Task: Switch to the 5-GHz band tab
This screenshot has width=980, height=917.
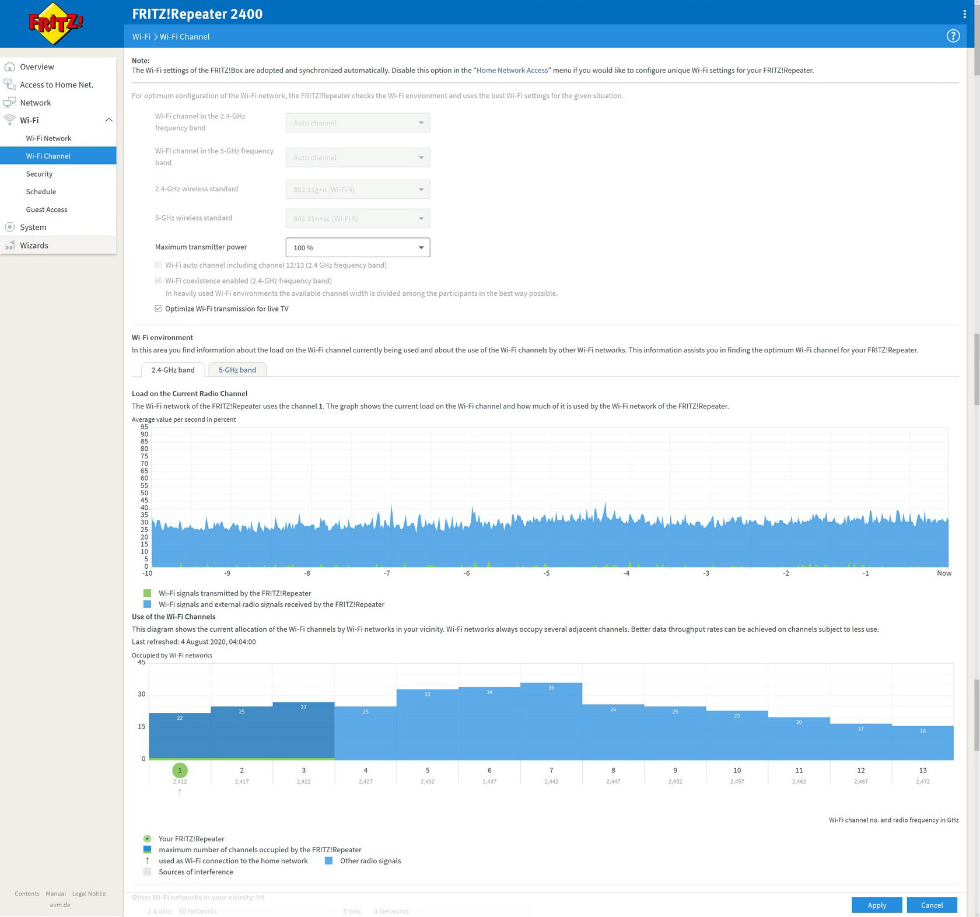Action: coord(237,370)
